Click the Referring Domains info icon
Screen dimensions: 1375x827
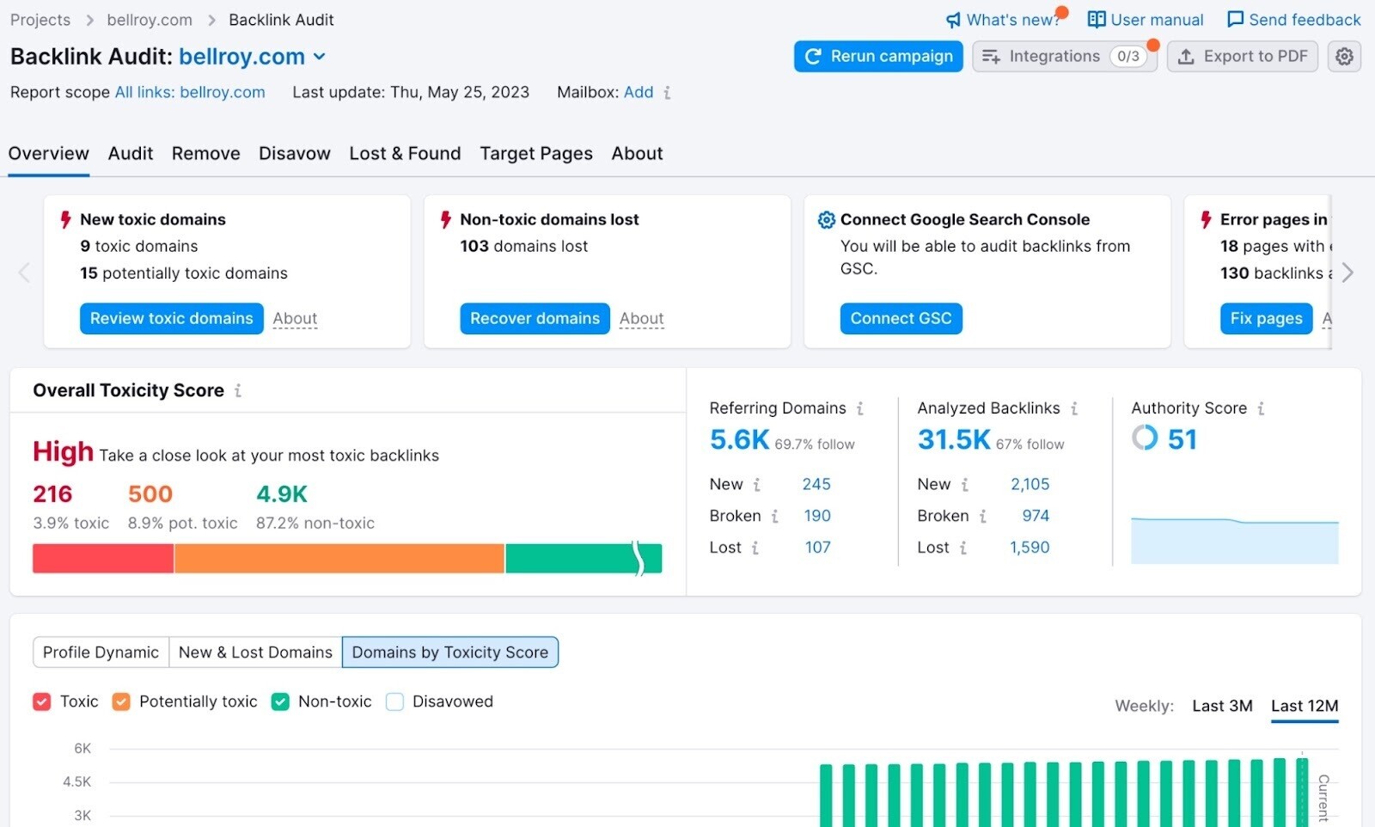pyautogui.click(x=859, y=409)
